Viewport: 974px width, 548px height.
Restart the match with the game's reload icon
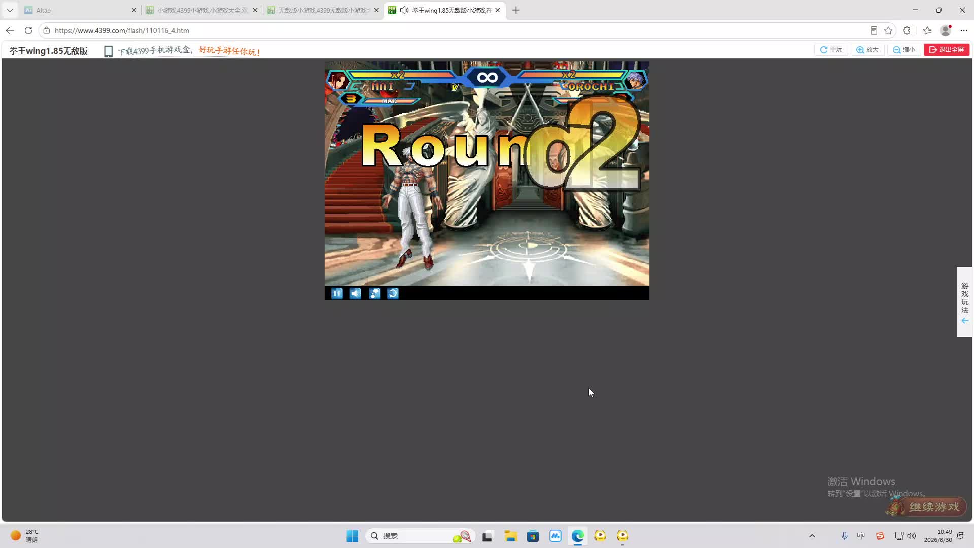(x=393, y=293)
